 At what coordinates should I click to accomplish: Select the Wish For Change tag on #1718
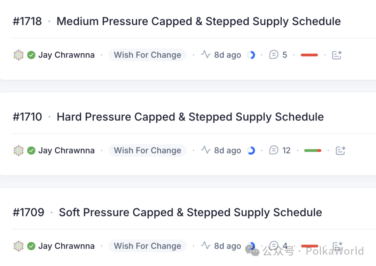tap(148, 55)
